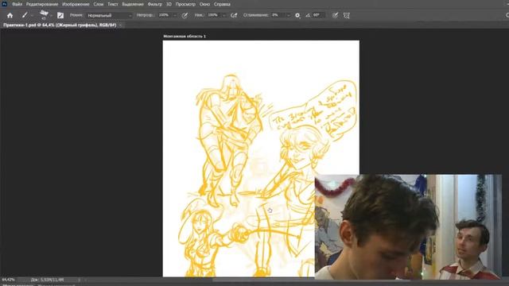Toggle pressure for size icon
Image resolution: width=509 pixels, height=286 pixels.
[x=335, y=15]
